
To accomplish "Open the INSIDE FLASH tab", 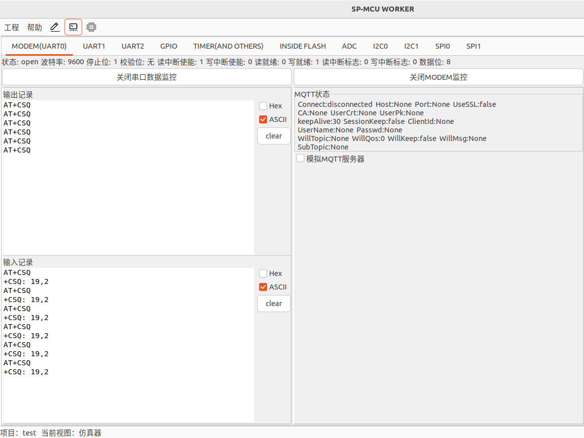I will click(x=302, y=46).
